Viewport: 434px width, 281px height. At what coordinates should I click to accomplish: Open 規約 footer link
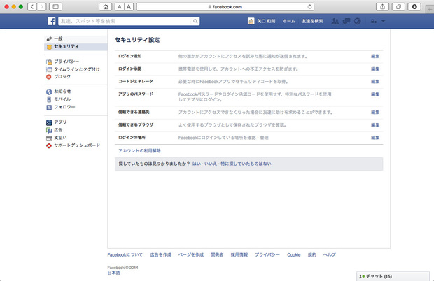(312, 254)
